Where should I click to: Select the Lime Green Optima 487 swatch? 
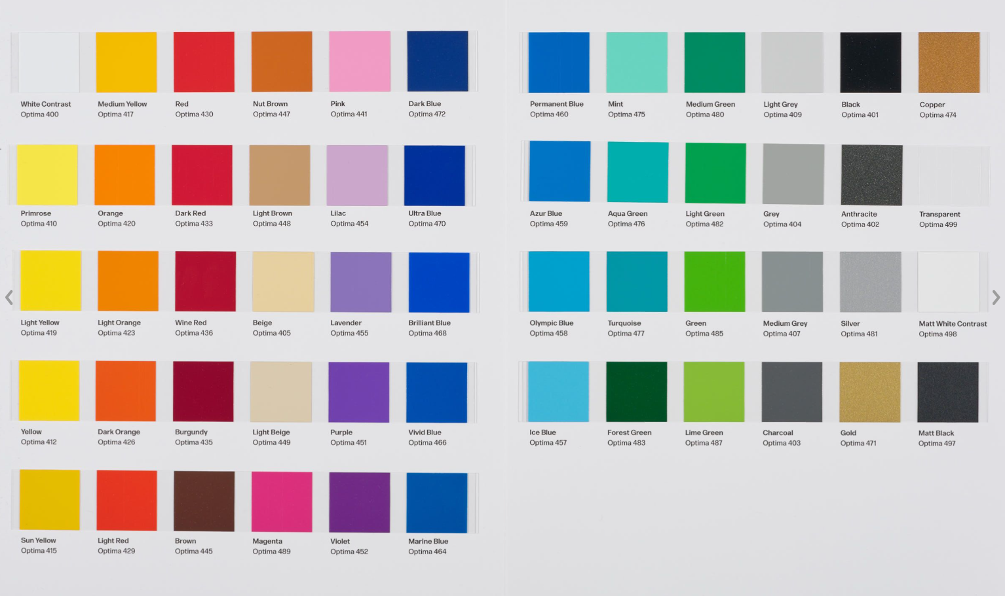click(714, 392)
